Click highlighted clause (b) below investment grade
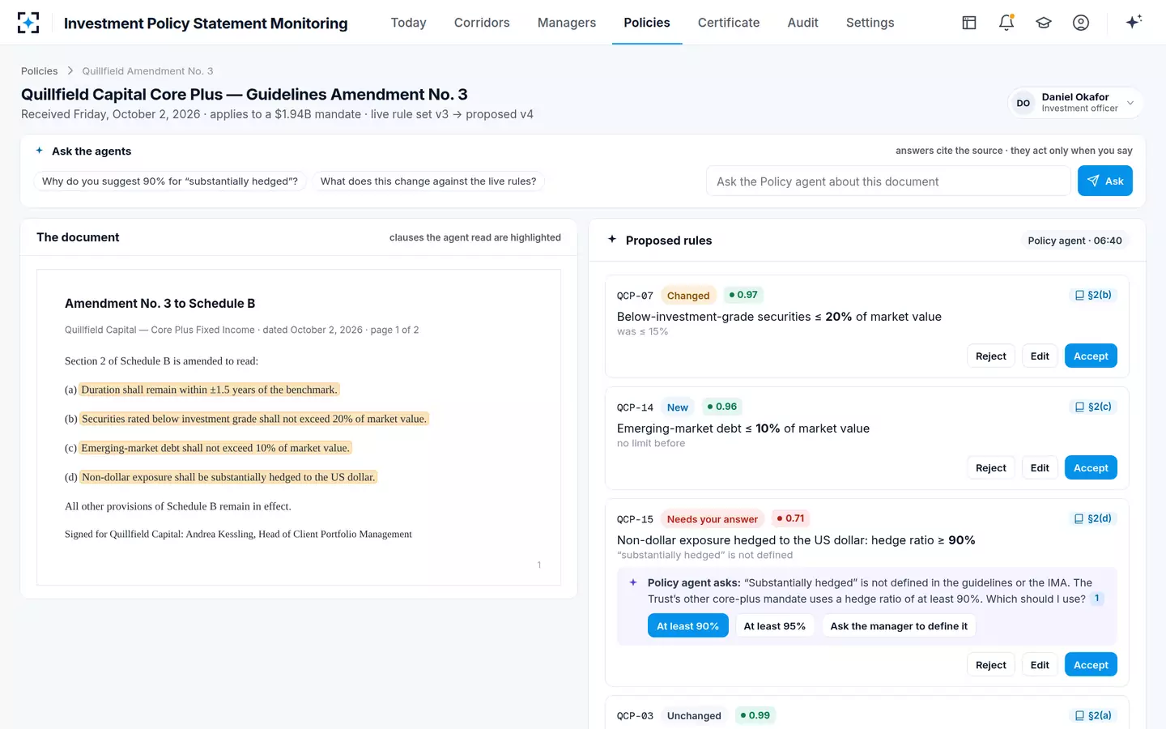 click(x=254, y=419)
